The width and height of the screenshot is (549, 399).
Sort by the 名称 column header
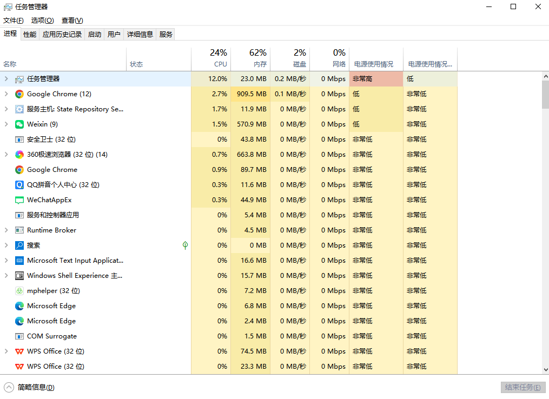pyautogui.click(x=63, y=59)
